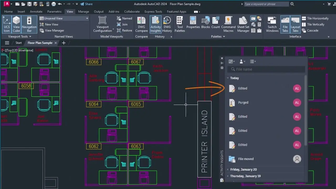Open Command Macros palette

coord(228,24)
